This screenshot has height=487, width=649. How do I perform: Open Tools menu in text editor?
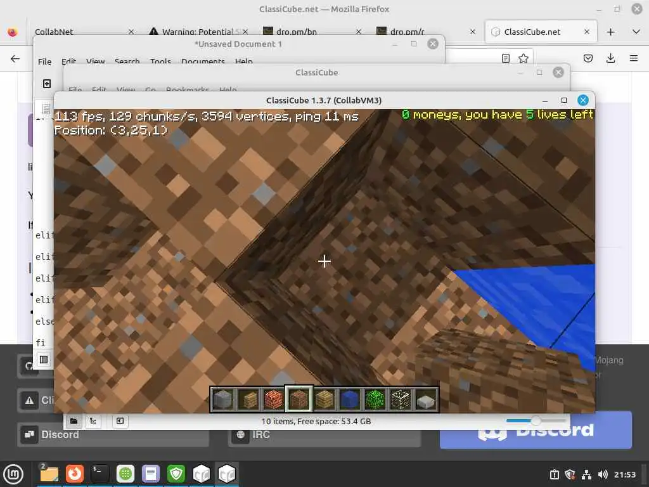(x=160, y=62)
